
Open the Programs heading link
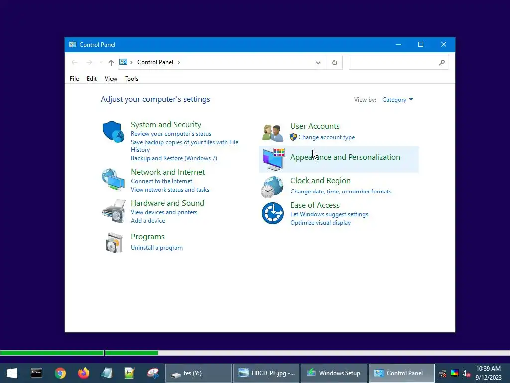[147, 237]
